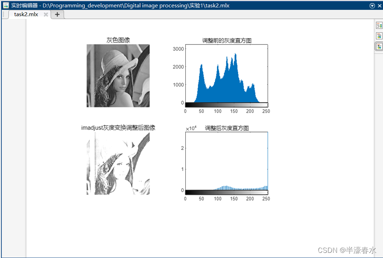This screenshot has height=258, width=383.
Task: Click the title 调整后灰度直方图
Action: (x=227, y=128)
